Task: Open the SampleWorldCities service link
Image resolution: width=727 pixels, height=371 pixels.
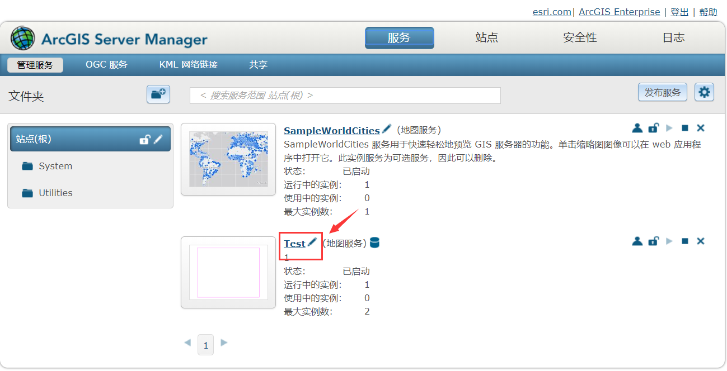Action: pyautogui.click(x=332, y=131)
